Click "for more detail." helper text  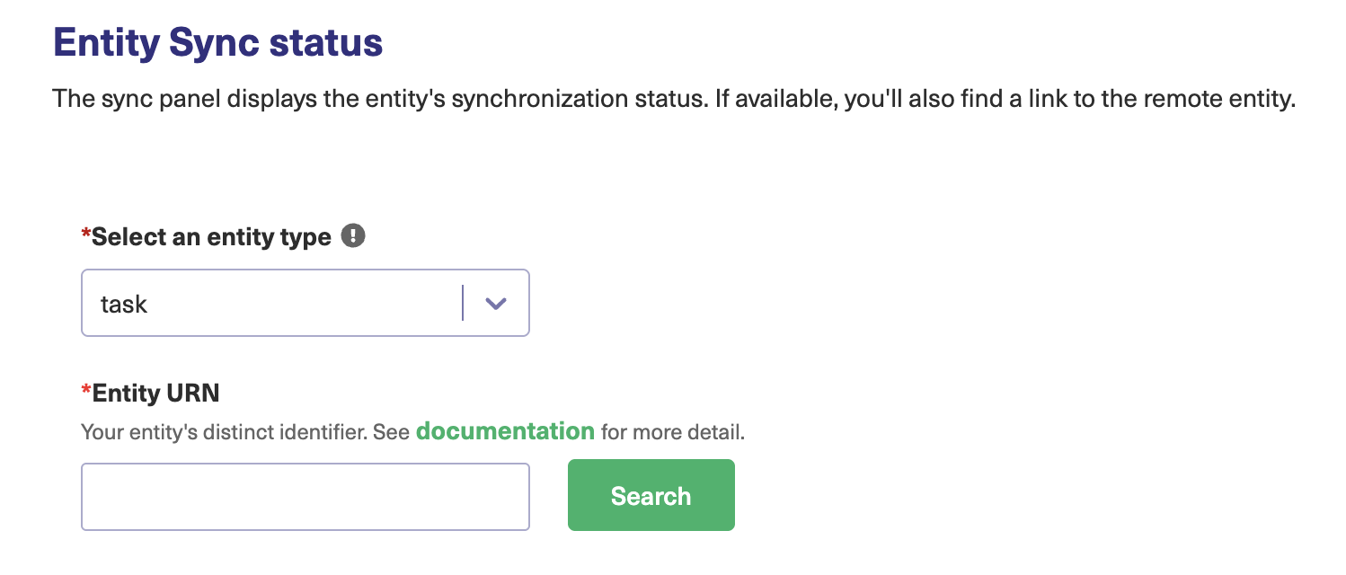673,432
